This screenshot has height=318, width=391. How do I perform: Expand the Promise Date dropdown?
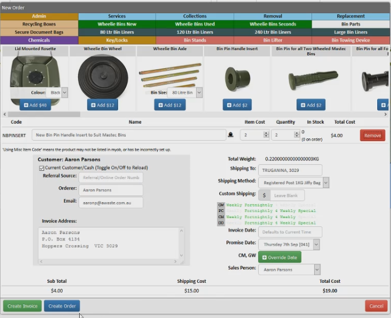[316, 244]
